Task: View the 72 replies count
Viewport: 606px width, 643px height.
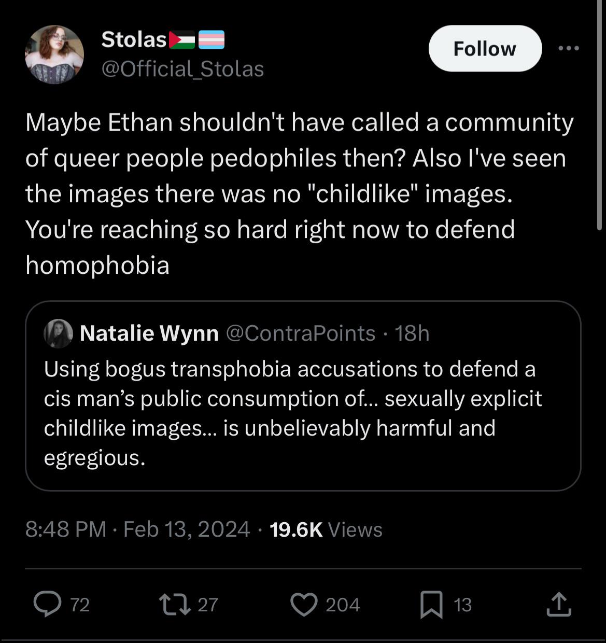Action: (80, 605)
